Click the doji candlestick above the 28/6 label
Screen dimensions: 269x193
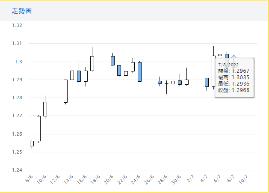click(x=166, y=84)
